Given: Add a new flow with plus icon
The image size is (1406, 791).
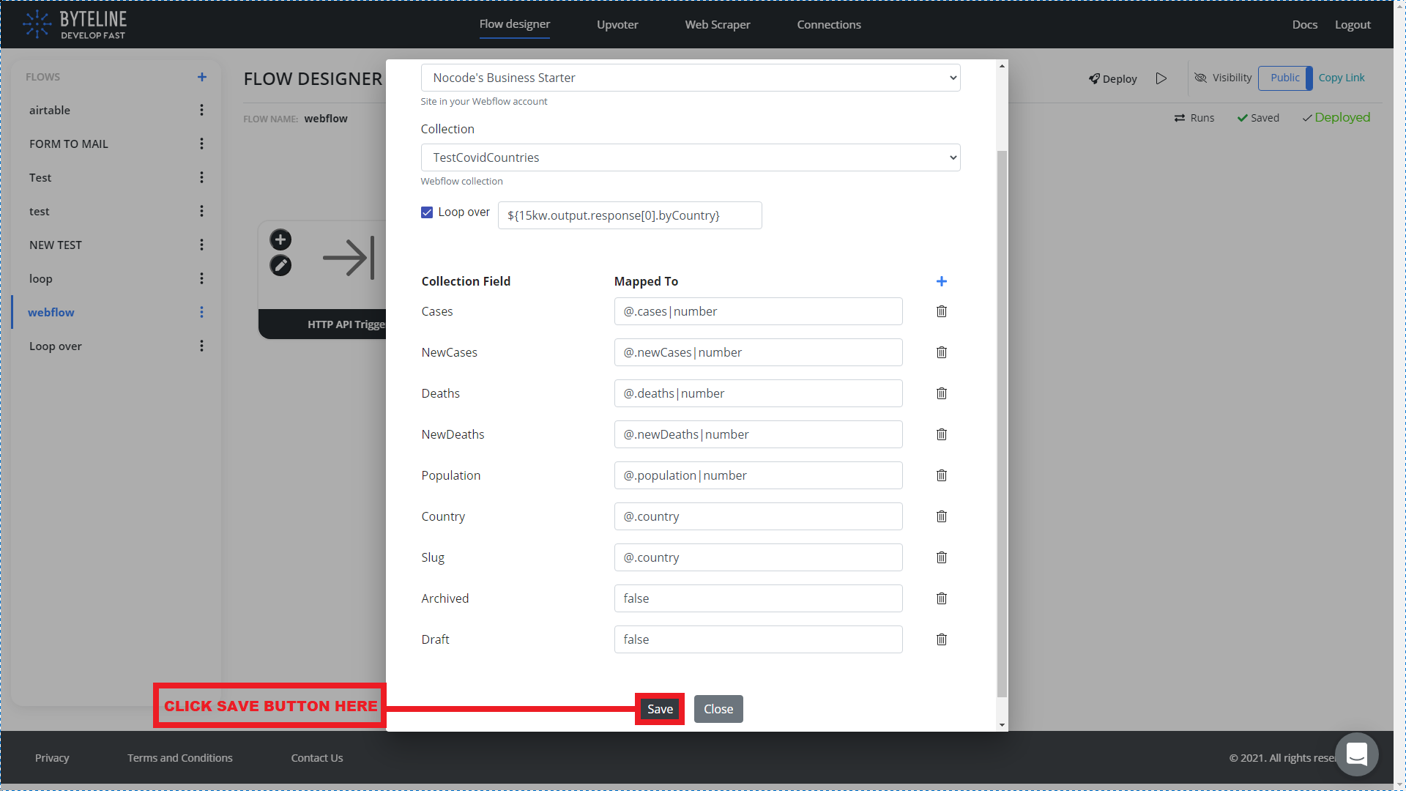Looking at the screenshot, I should [x=202, y=77].
